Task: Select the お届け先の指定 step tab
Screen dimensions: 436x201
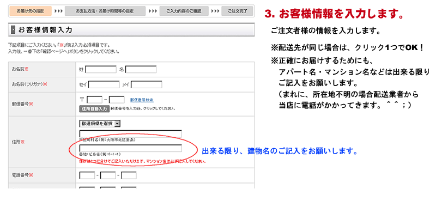Action: tap(31, 11)
